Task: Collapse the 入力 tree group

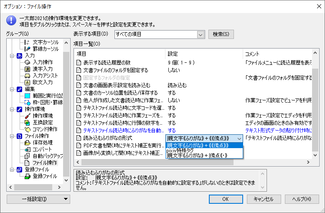Action: coord(12,56)
